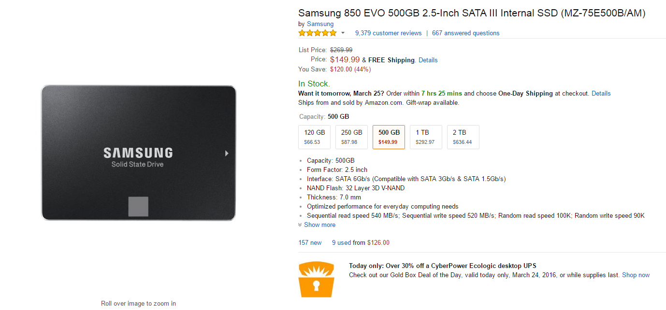Click the Show more chevron icon

pyautogui.click(x=300, y=225)
